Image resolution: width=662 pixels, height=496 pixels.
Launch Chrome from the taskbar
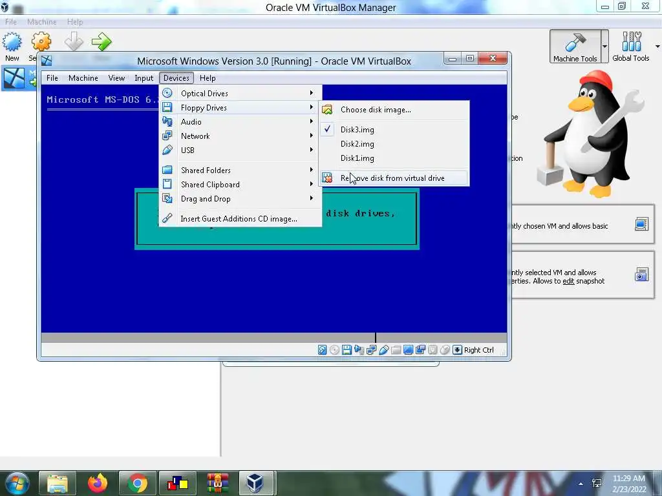pyautogui.click(x=138, y=483)
